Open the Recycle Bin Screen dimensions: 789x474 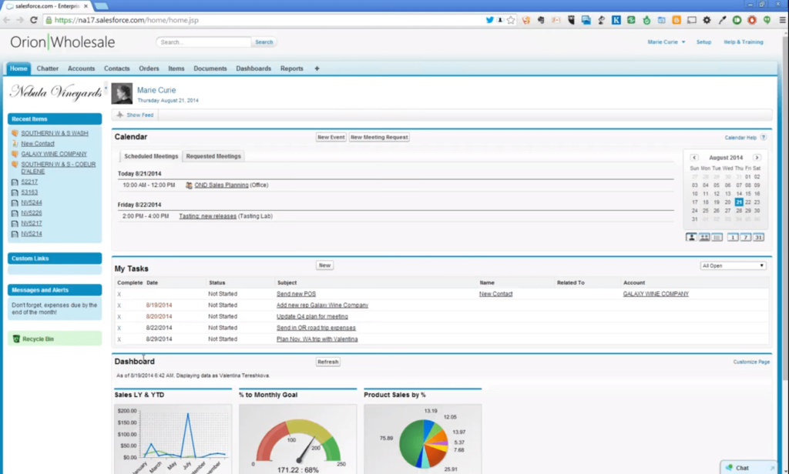coord(38,339)
